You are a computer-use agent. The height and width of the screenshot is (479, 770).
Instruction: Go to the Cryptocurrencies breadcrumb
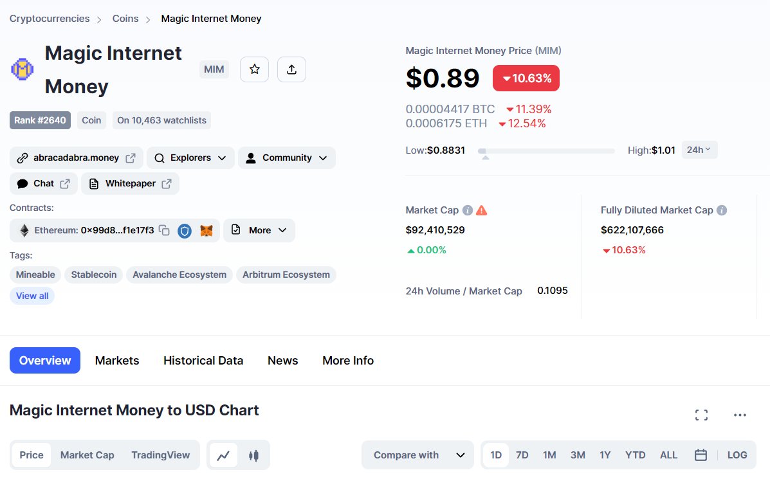coord(50,19)
